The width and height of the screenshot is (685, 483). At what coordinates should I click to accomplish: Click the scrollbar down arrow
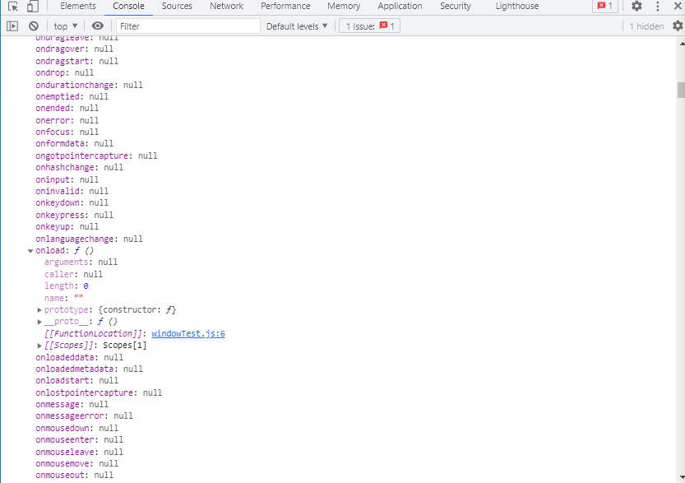click(681, 477)
